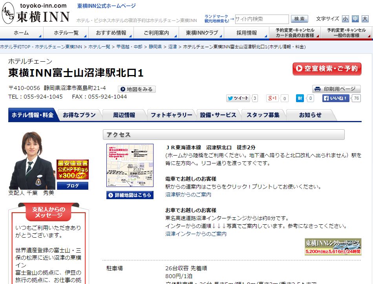This screenshot has width=373, height=284.
Task: Click the 地図をみる map button
Action: (137, 89)
